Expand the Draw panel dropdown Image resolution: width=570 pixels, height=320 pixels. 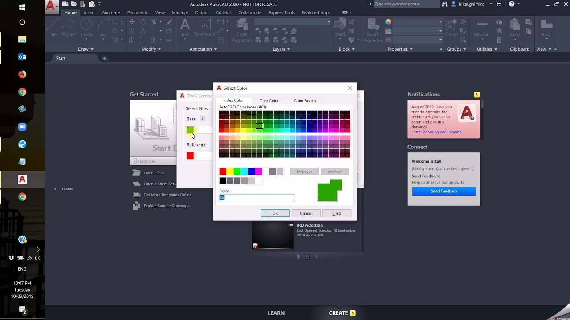point(86,49)
